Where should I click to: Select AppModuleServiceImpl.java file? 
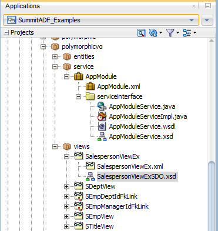(x=148, y=116)
